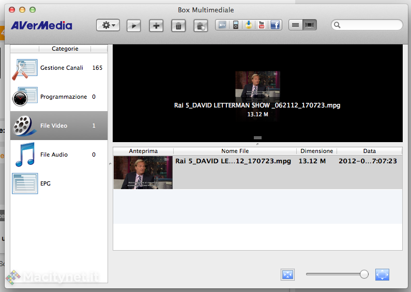Add a new file with the plus button

click(x=156, y=26)
